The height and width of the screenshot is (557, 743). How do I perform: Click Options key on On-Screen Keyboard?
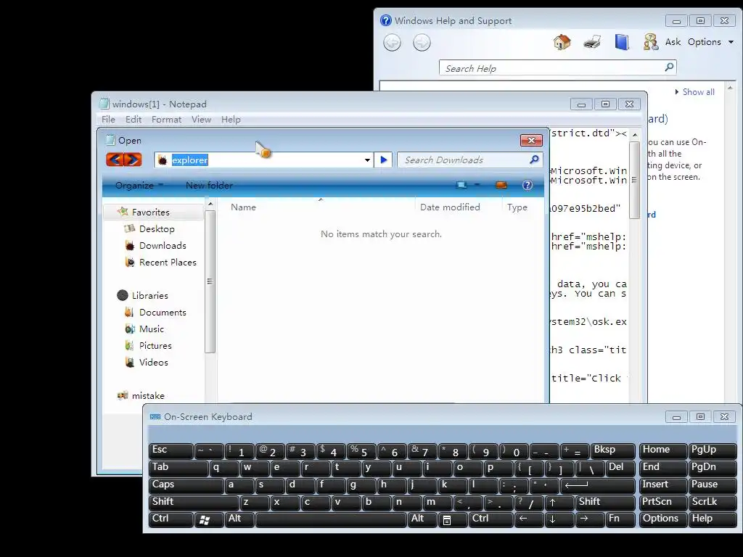pos(662,519)
